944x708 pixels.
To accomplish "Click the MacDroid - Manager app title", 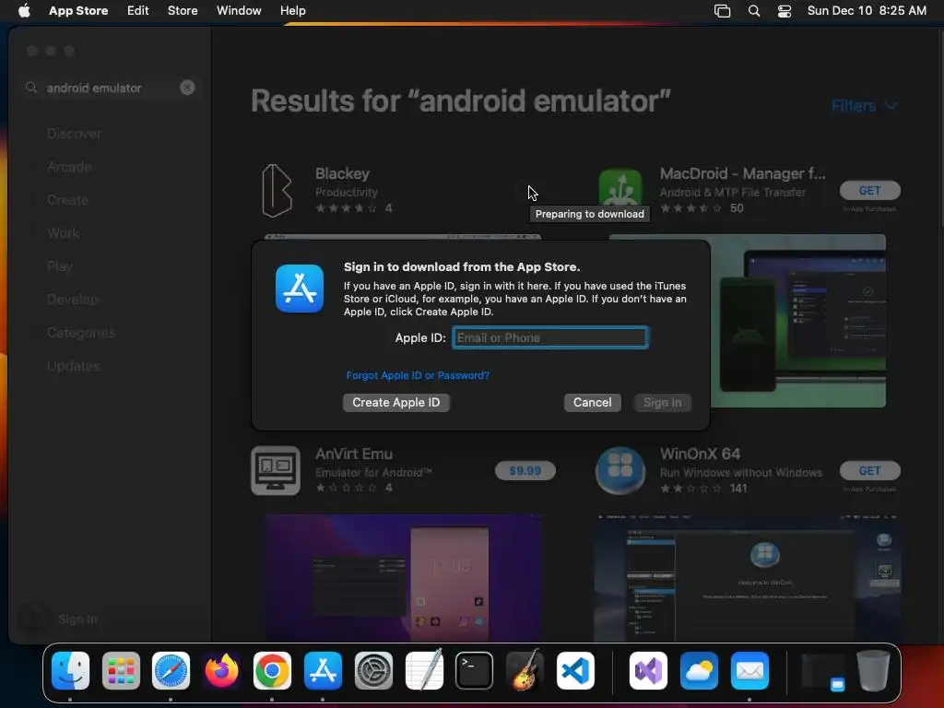I will [x=742, y=173].
